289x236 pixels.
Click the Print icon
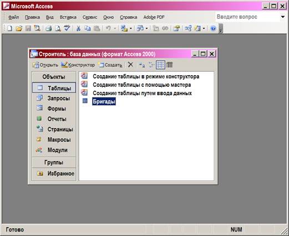pos(49,28)
